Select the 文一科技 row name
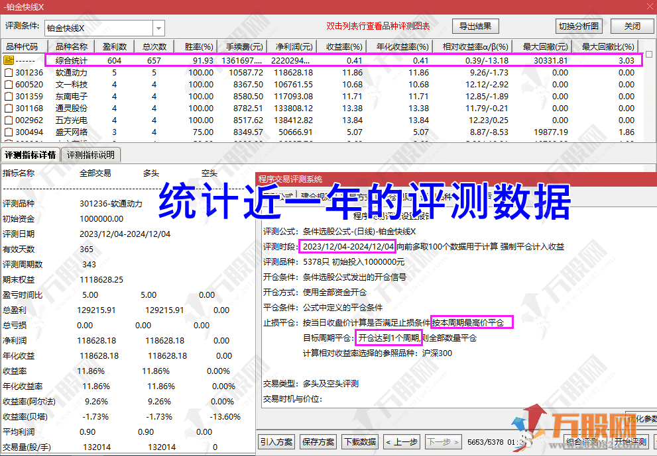The width and height of the screenshot is (657, 456). [x=72, y=85]
